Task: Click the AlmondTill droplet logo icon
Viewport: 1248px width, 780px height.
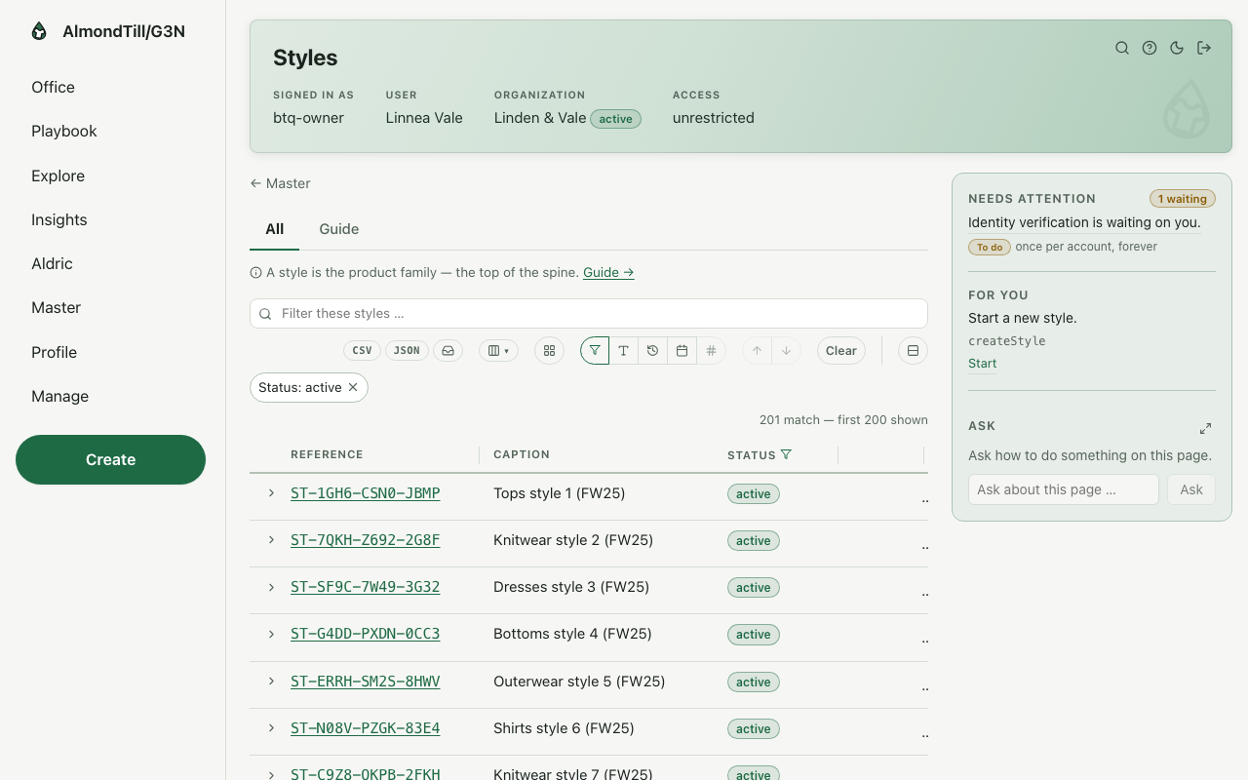Action: (x=39, y=31)
